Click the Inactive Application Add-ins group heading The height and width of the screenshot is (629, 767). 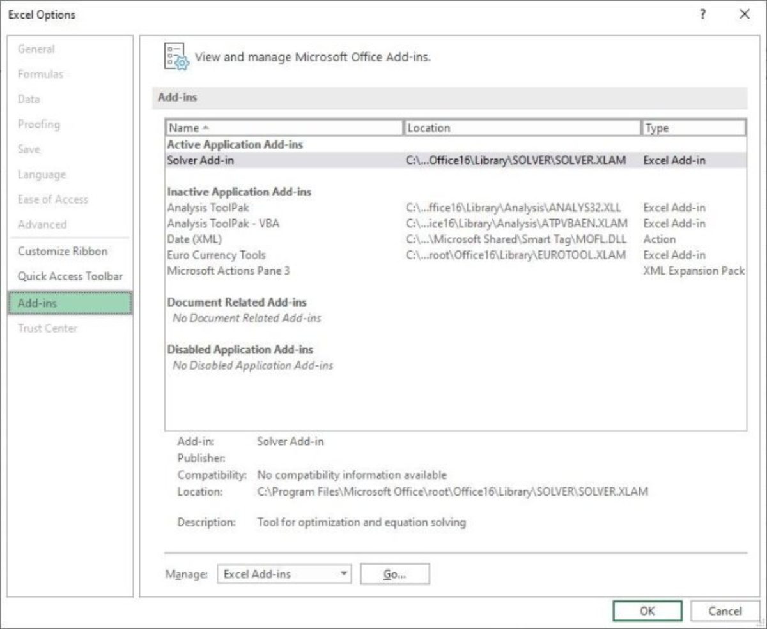pos(239,192)
